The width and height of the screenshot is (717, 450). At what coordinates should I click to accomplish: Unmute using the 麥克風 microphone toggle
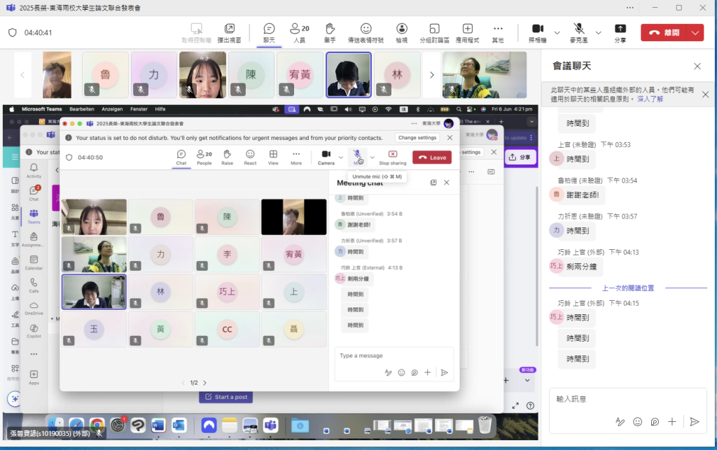[x=579, y=34]
